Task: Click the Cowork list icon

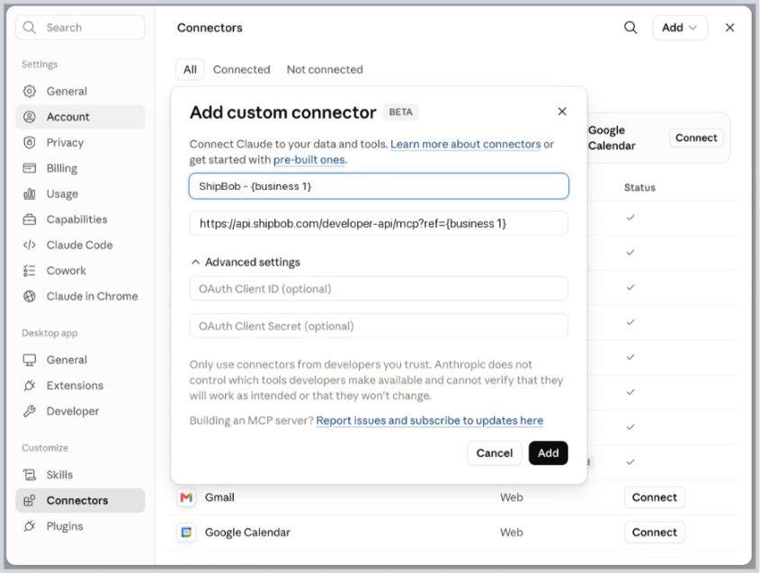Action: click(30, 271)
